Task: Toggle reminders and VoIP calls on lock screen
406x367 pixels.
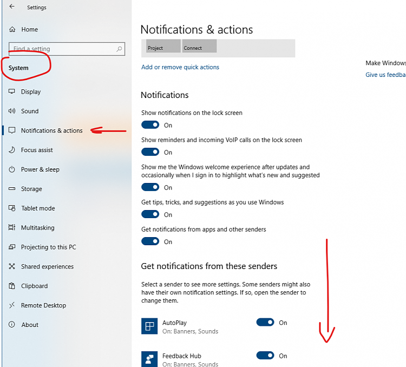Action: point(150,152)
